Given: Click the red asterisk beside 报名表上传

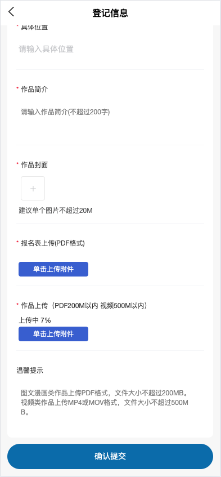Looking at the screenshot, I should click(x=17, y=242).
